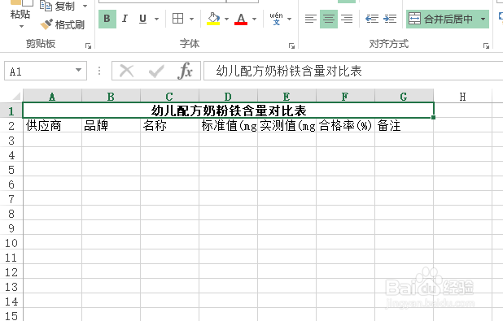
Task: Apply yellow fill color bucket
Action: [213, 19]
